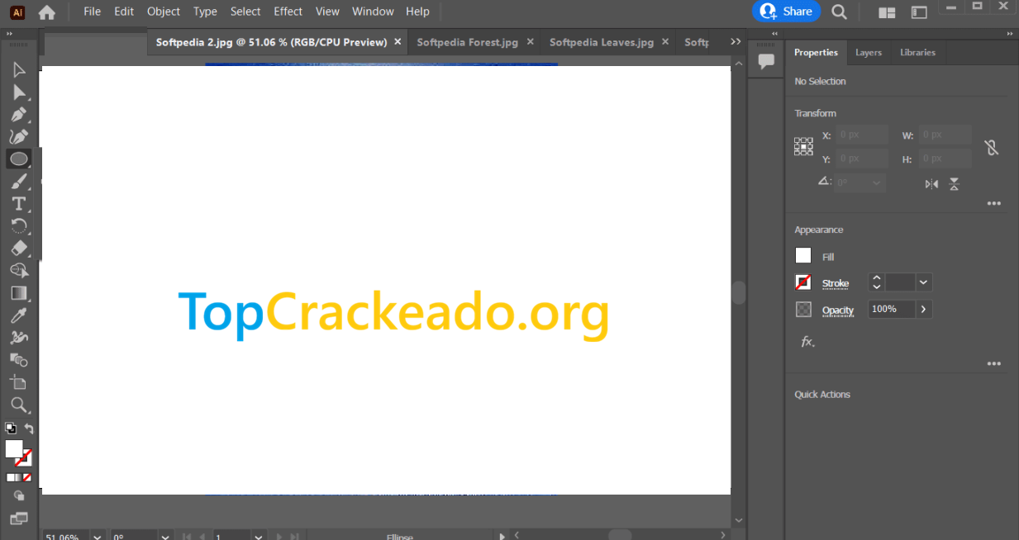The width and height of the screenshot is (1019, 540).
Task: Open the Switch Workspace icon
Action: [919, 12]
